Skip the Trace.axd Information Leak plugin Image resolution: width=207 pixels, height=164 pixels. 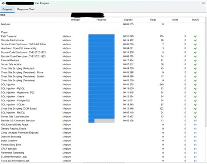point(195,161)
